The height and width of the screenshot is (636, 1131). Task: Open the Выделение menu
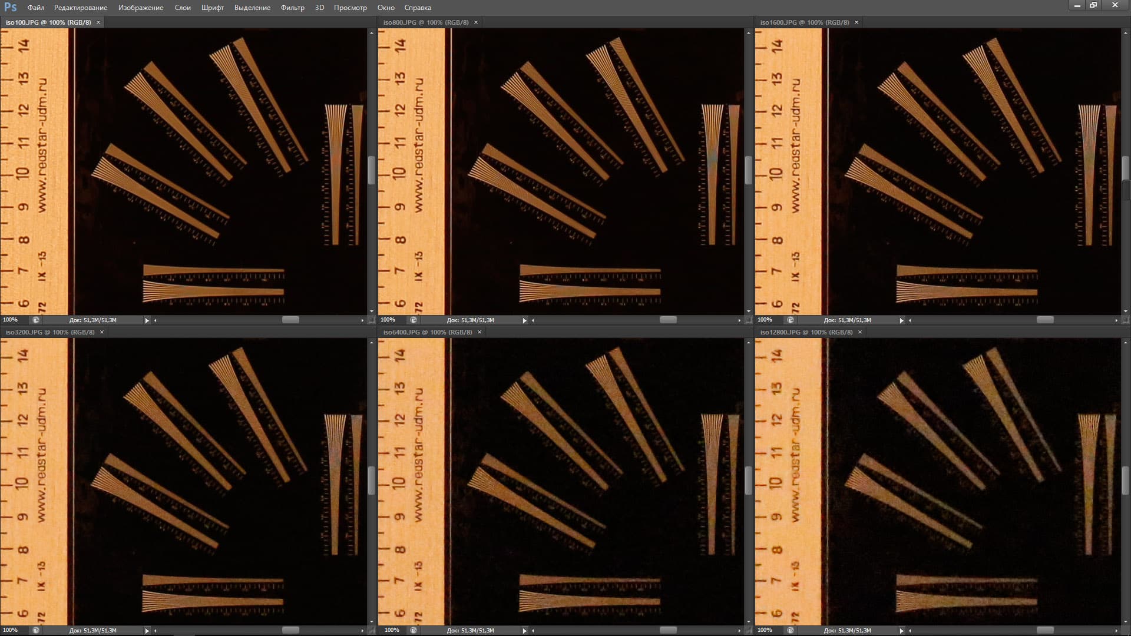(252, 8)
